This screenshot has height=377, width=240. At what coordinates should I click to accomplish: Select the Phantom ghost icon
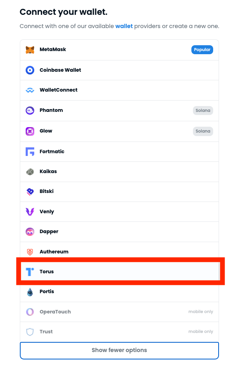[30, 110]
